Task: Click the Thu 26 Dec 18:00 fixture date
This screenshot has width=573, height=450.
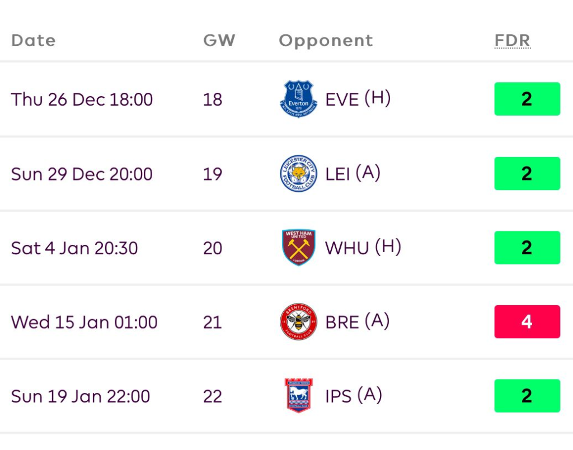Action: (82, 100)
